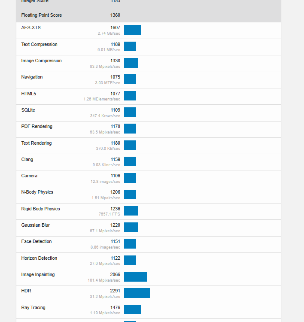Click the Clang score value 1159

[115, 160]
